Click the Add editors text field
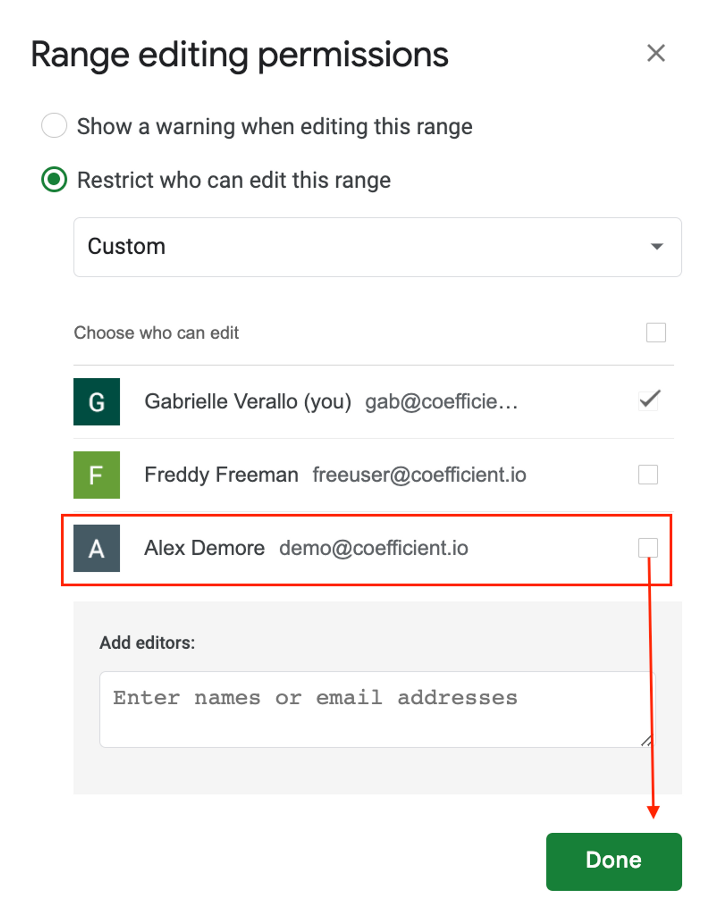 [372, 709]
